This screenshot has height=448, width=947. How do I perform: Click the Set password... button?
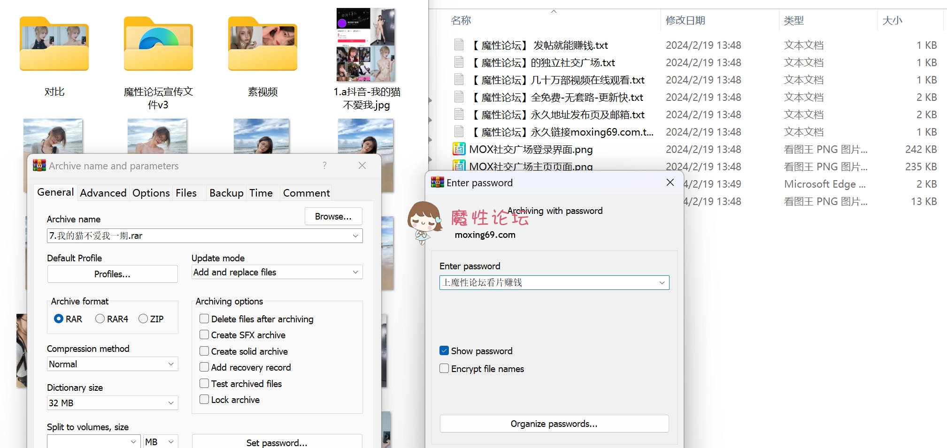coord(277,442)
